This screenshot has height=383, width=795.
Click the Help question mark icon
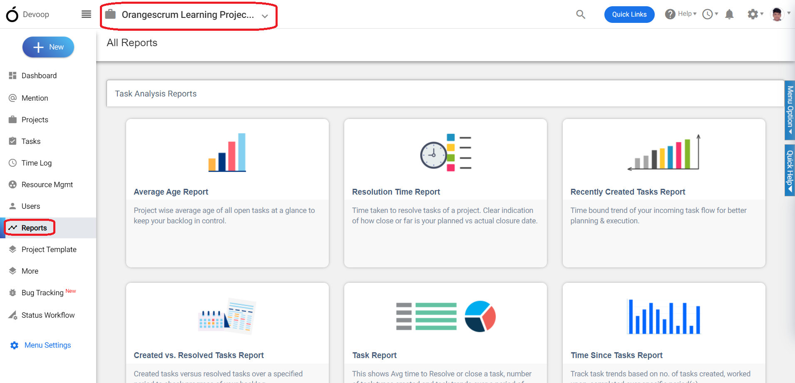pyautogui.click(x=670, y=14)
